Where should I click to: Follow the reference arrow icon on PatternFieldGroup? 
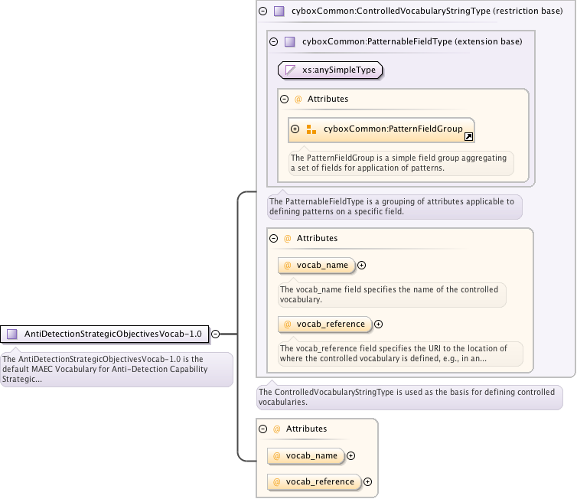(468, 136)
